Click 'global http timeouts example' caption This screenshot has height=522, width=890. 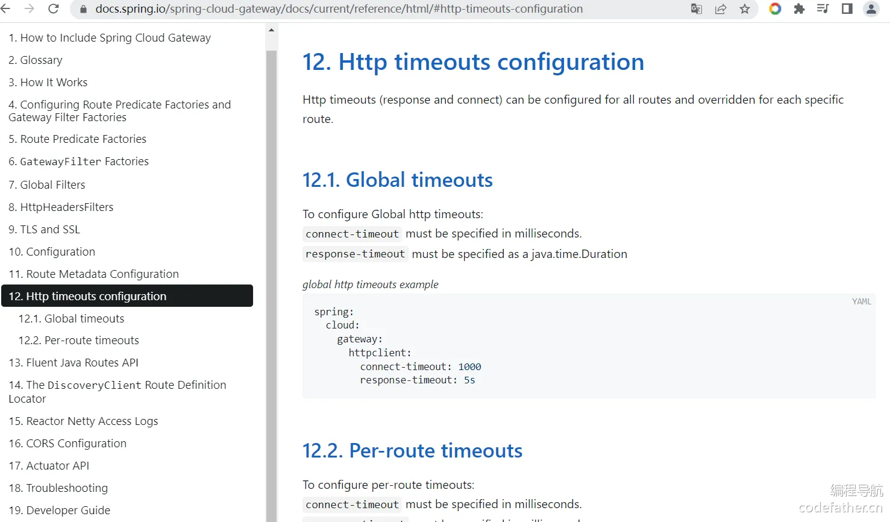tap(371, 285)
